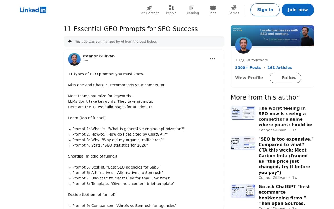Click the sidebar profile picture
This screenshot has width=334, height=209.
click(x=243, y=45)
